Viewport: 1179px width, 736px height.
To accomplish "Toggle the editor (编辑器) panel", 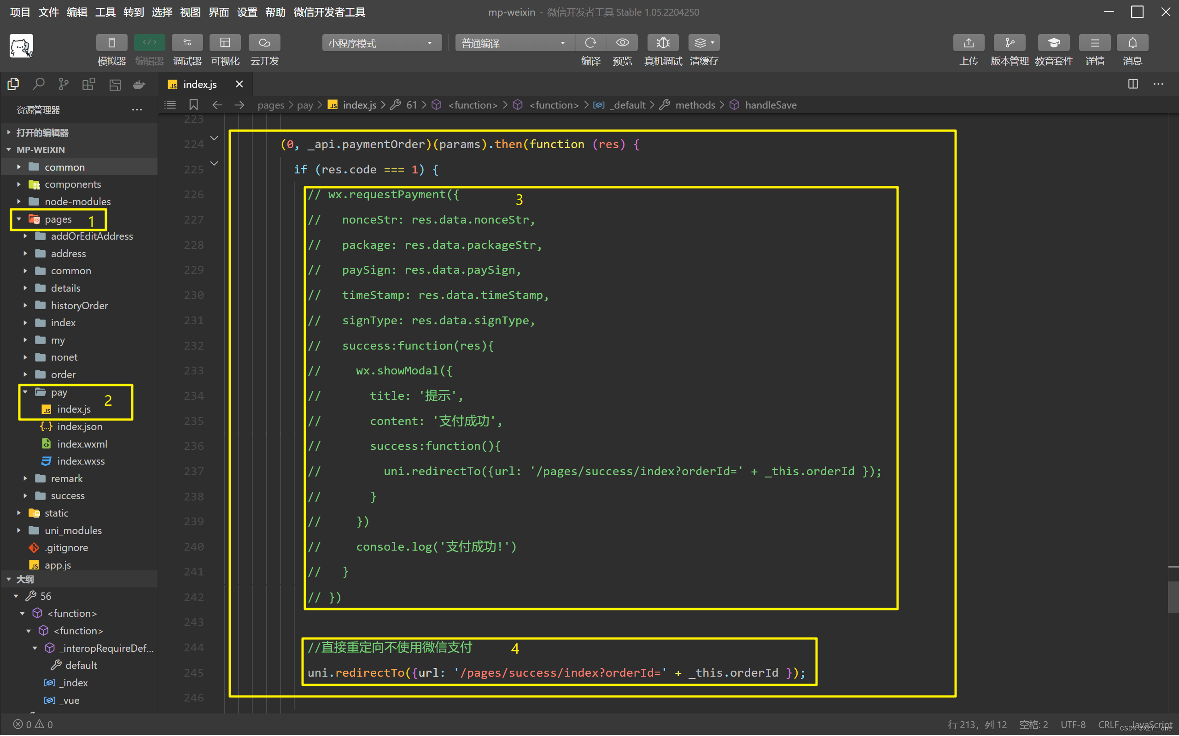I will click(x=149, y=43).
